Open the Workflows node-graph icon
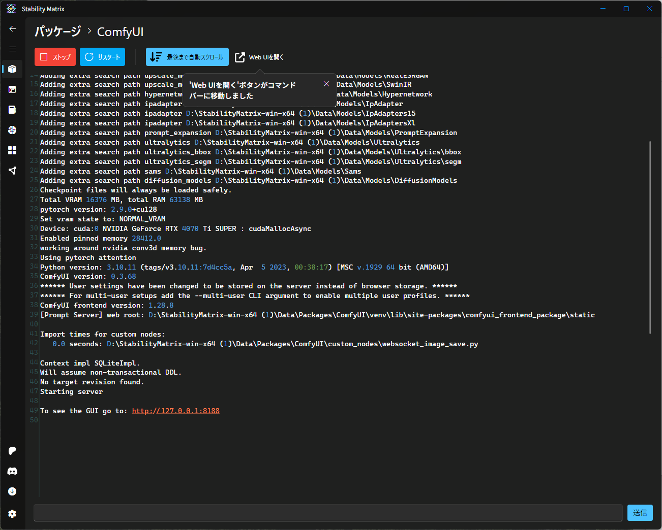This screenshot has width=662, height=530. pyautogui.click(x=13, y=171)
